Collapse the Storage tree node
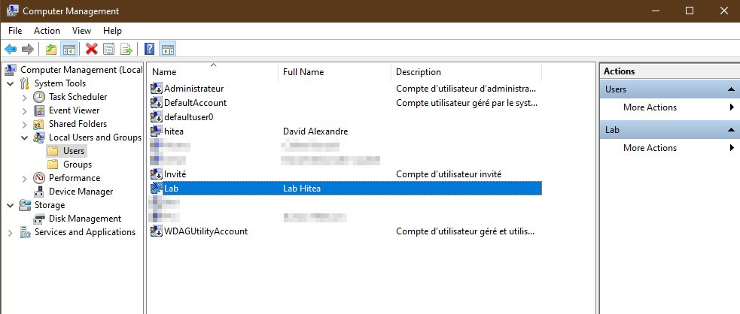Screen dimensions: 740x314 pyautogui.click(x=11, y=205)
